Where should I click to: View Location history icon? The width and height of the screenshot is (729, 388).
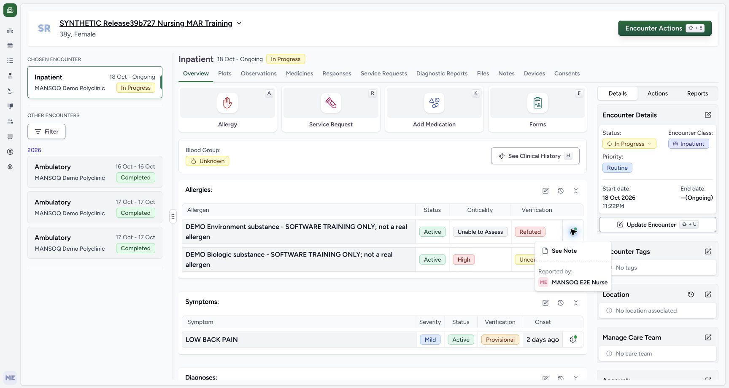coord(691,294)
